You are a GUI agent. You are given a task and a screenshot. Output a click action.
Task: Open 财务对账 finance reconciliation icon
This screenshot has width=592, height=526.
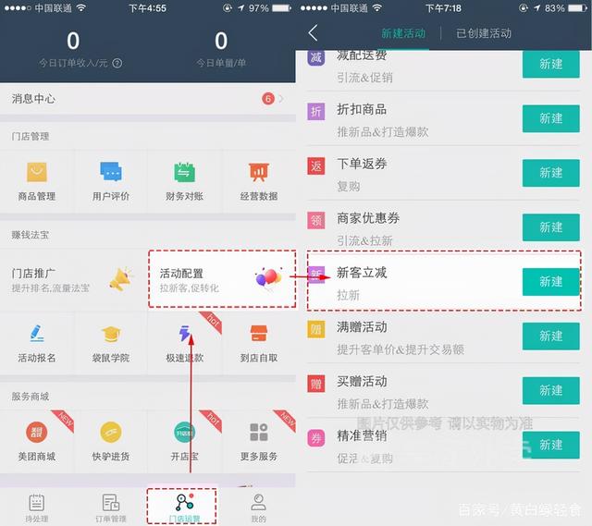(185, 173)
